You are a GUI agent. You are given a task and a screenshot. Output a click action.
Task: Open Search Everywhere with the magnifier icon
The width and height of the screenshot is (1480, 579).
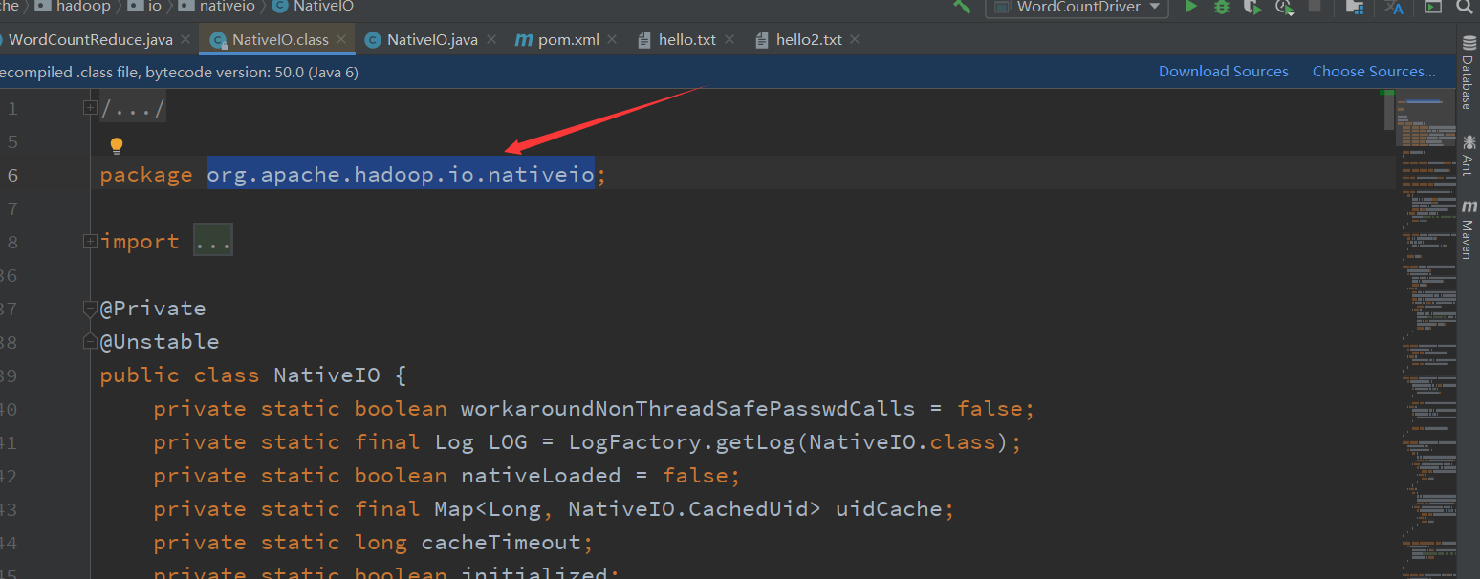click(1464, 8)
